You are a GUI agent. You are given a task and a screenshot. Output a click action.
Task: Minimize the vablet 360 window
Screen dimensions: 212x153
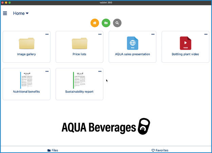[x=6, y=3]
